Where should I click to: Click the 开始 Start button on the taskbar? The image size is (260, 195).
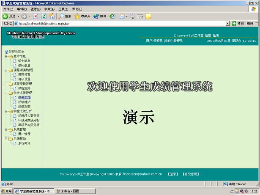(7, 191)
